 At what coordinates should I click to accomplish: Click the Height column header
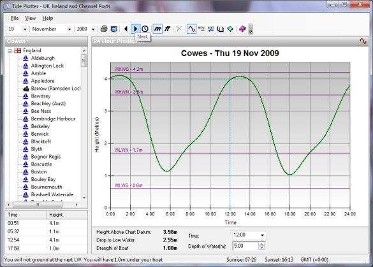point(67,215)
